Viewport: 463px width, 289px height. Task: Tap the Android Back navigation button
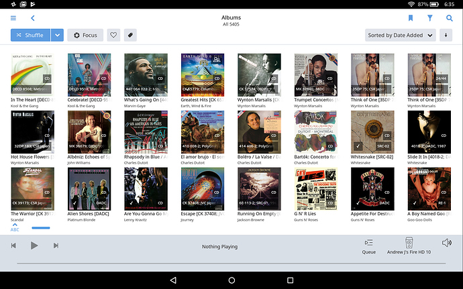(x=173, y=280)
